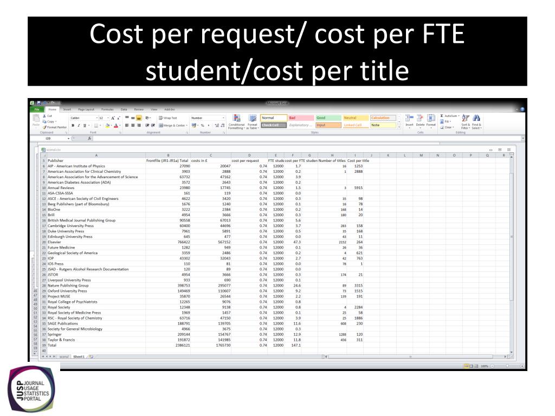Click the Insert cells icon
The width and height of the screenshot is (555, 416).
click(409, 118)
